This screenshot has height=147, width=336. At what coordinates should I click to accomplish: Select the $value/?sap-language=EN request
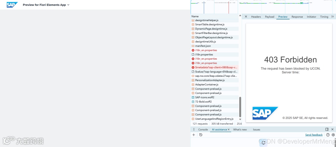pyautogui.click(x=214, y=72)
